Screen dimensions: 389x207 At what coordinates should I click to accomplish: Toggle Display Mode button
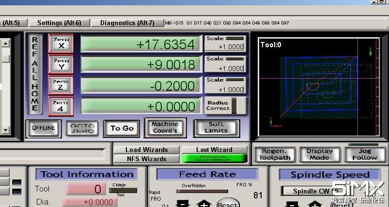(320, 154)
